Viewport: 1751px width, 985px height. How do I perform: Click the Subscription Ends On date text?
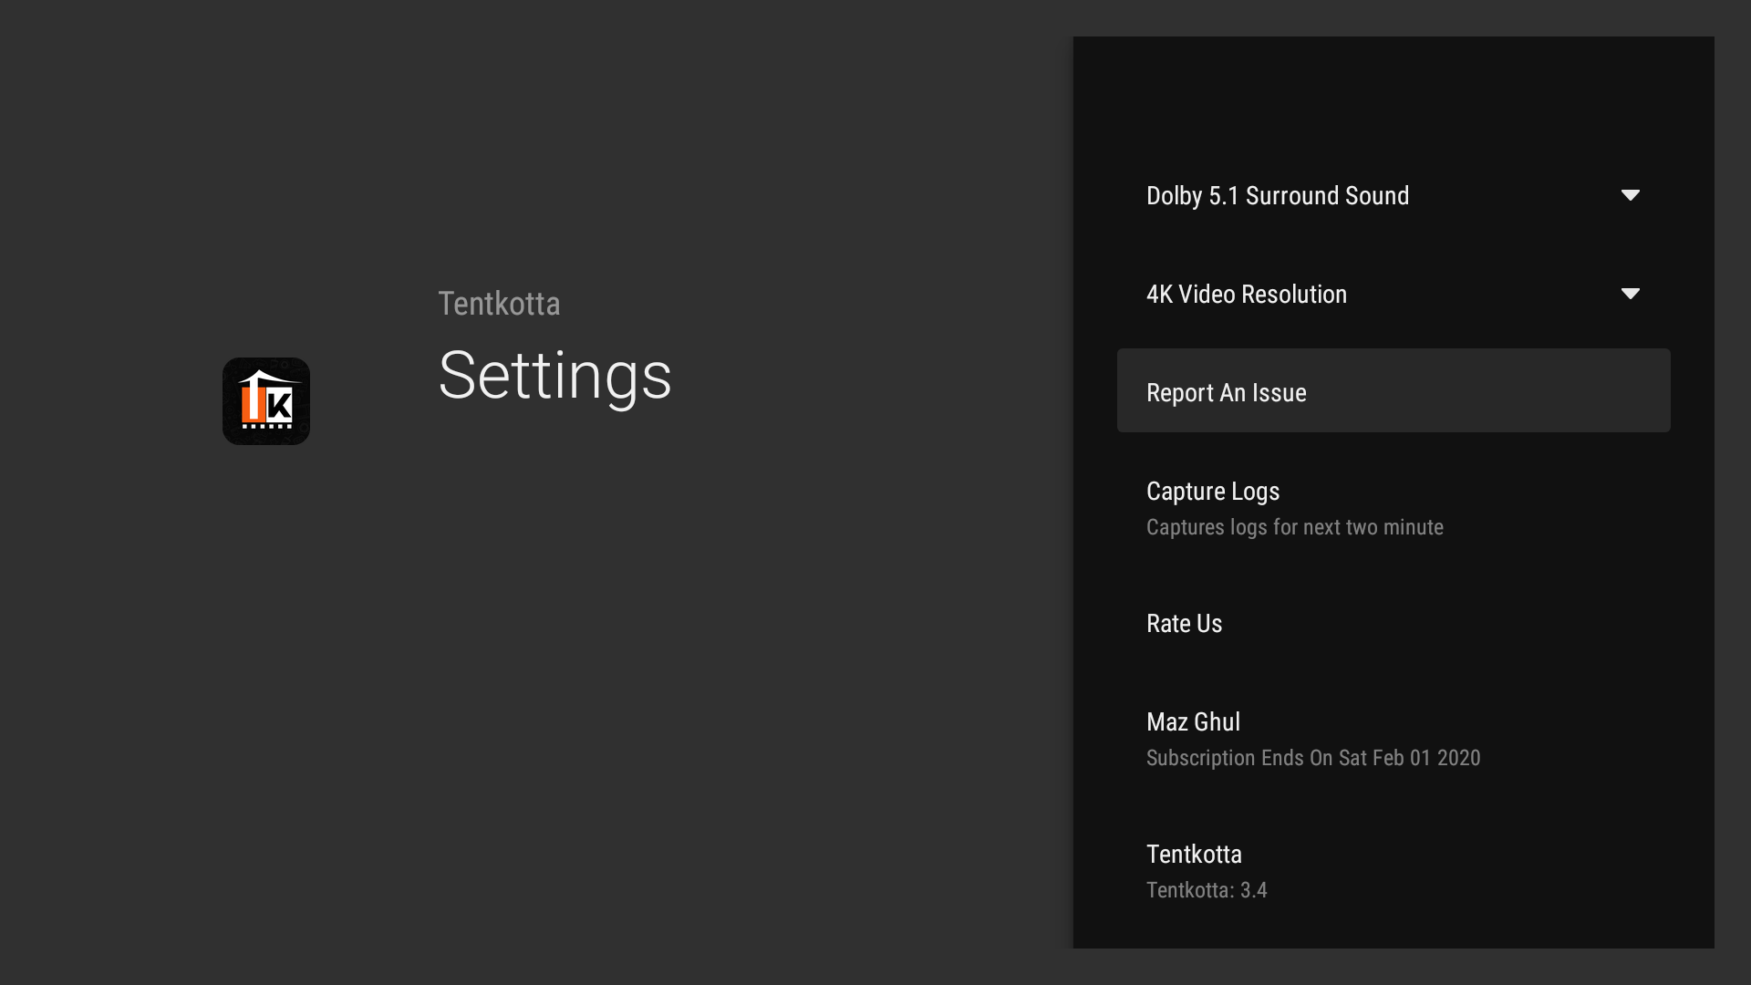[x=1312, y=759]
